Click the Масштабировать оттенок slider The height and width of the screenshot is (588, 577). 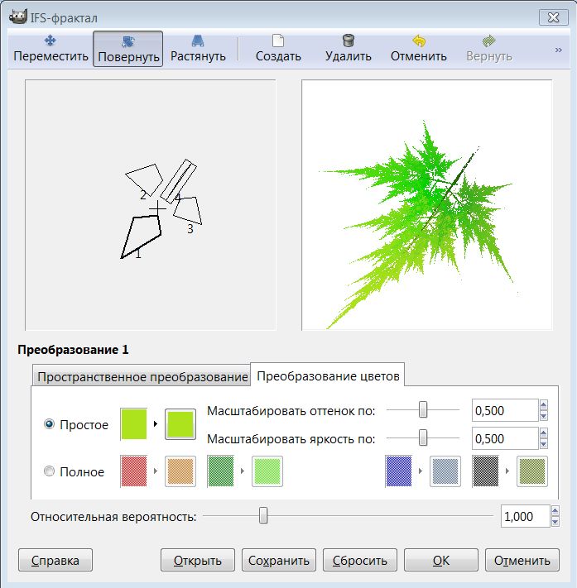423,409
